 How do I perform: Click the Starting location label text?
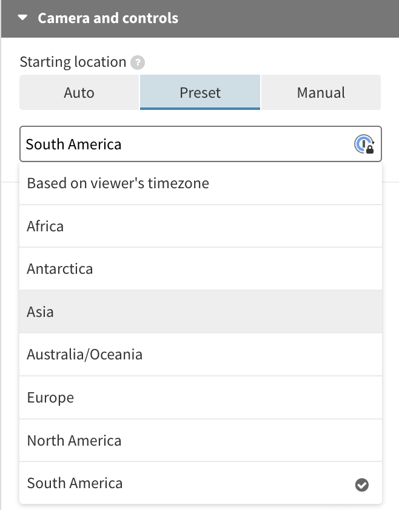tap(73, 62)
